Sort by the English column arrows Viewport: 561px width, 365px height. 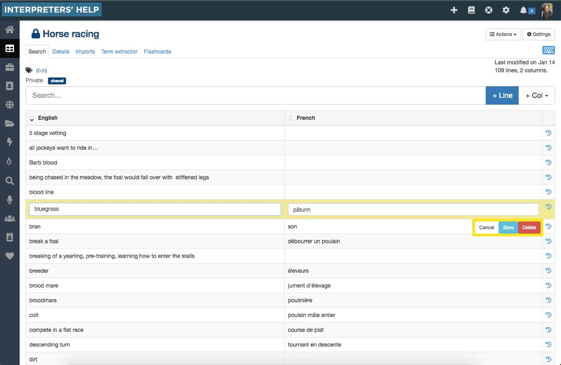pos(32,118)
